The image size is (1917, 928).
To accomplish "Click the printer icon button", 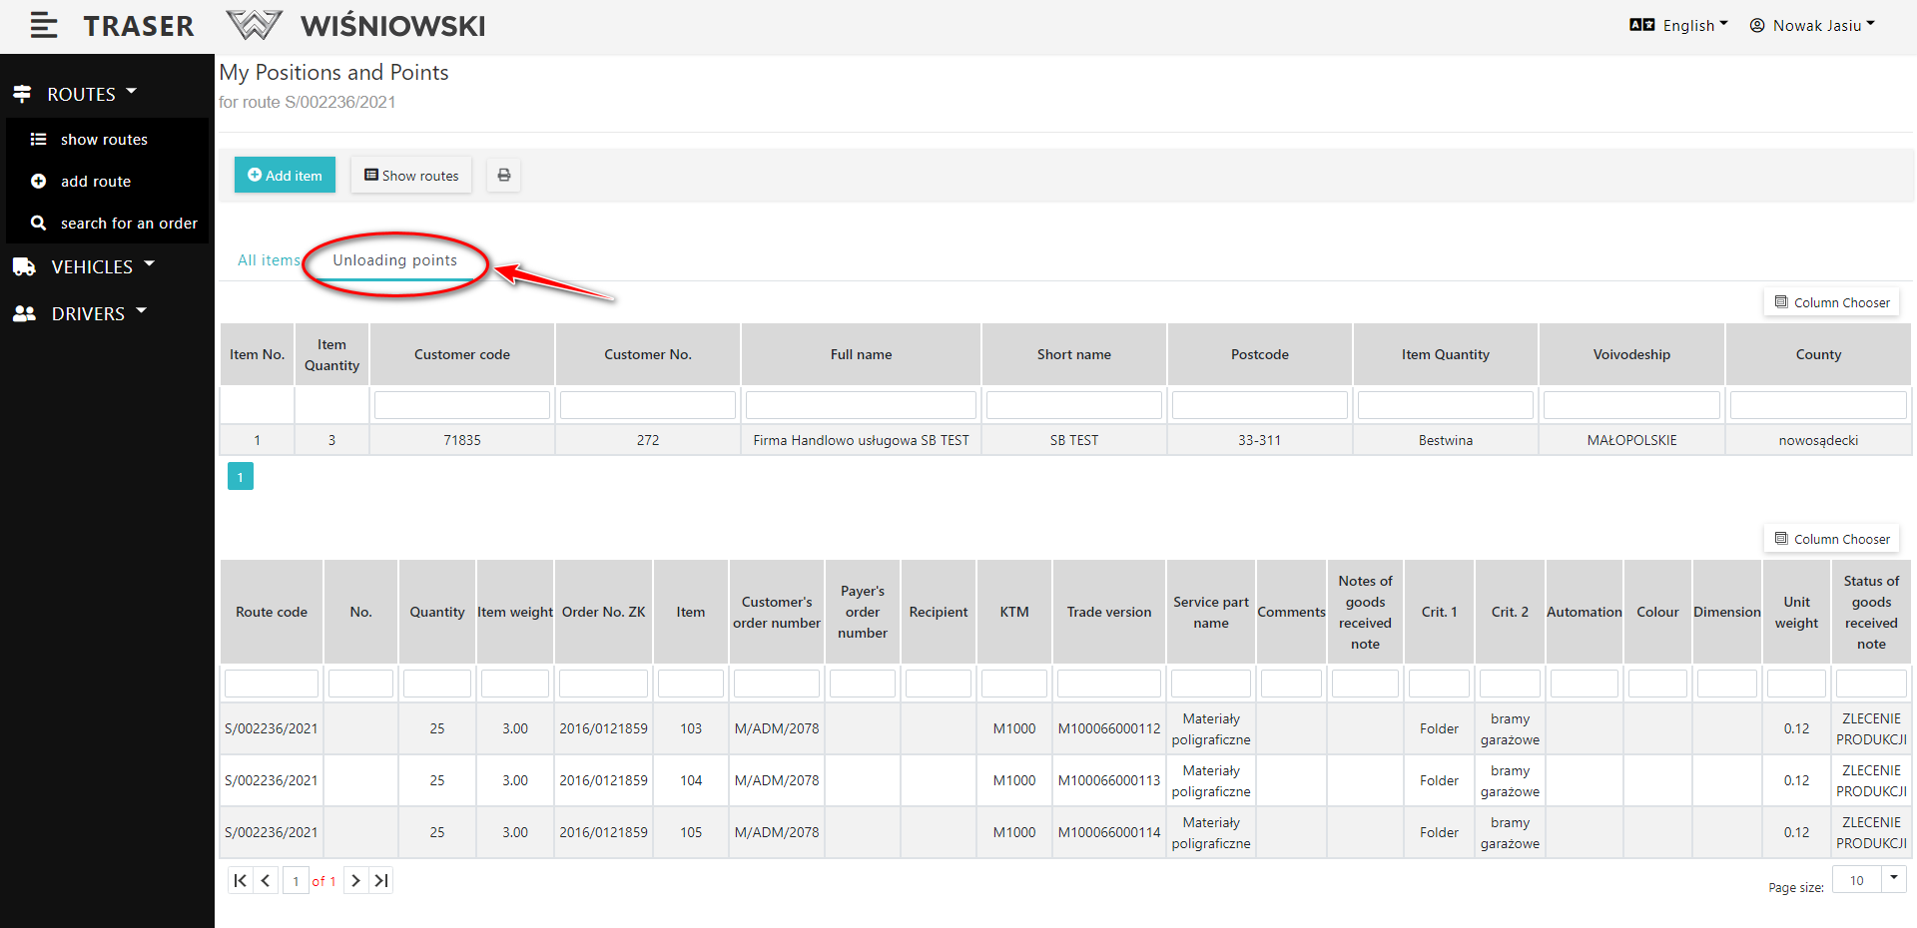I will pyautogui.click(x=504, y=176).
